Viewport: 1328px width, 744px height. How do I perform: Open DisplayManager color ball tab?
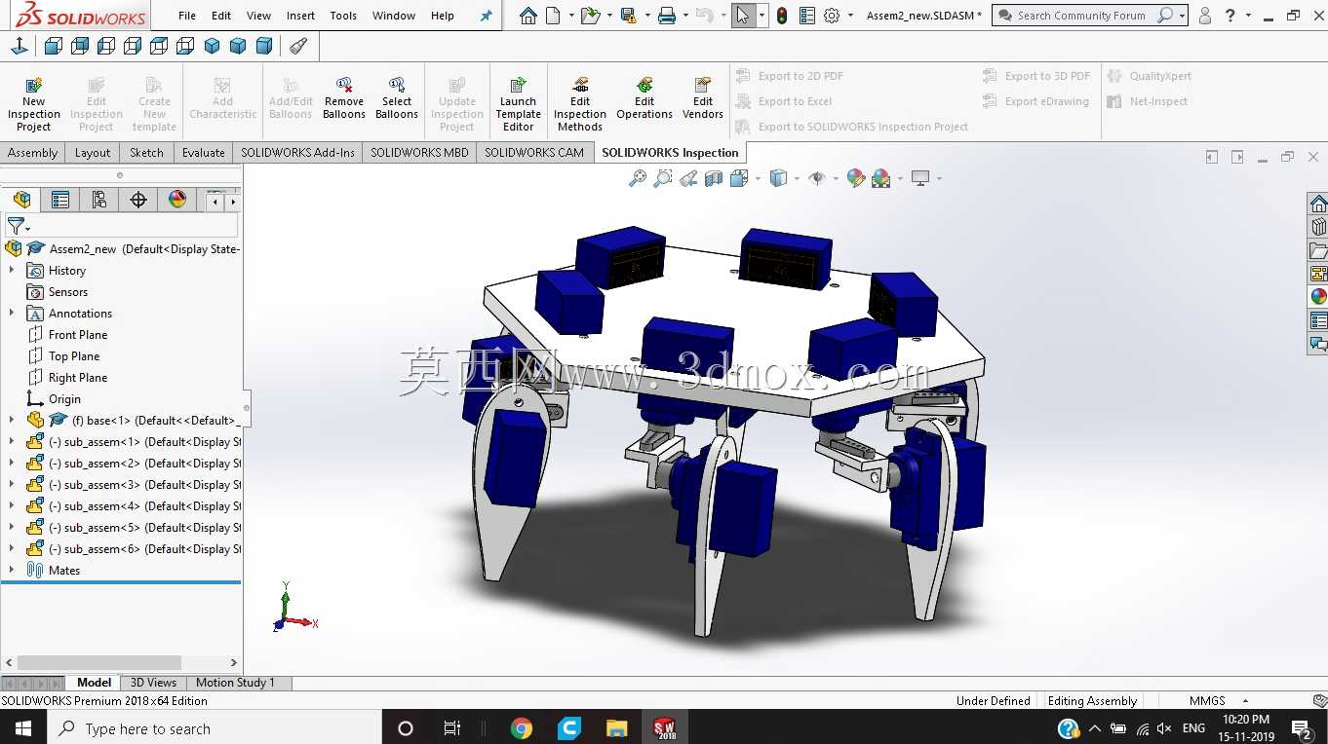(x=177, y=200)
